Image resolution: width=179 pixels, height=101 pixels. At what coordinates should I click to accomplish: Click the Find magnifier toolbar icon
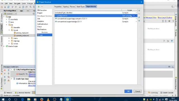[x=30, y=7]
